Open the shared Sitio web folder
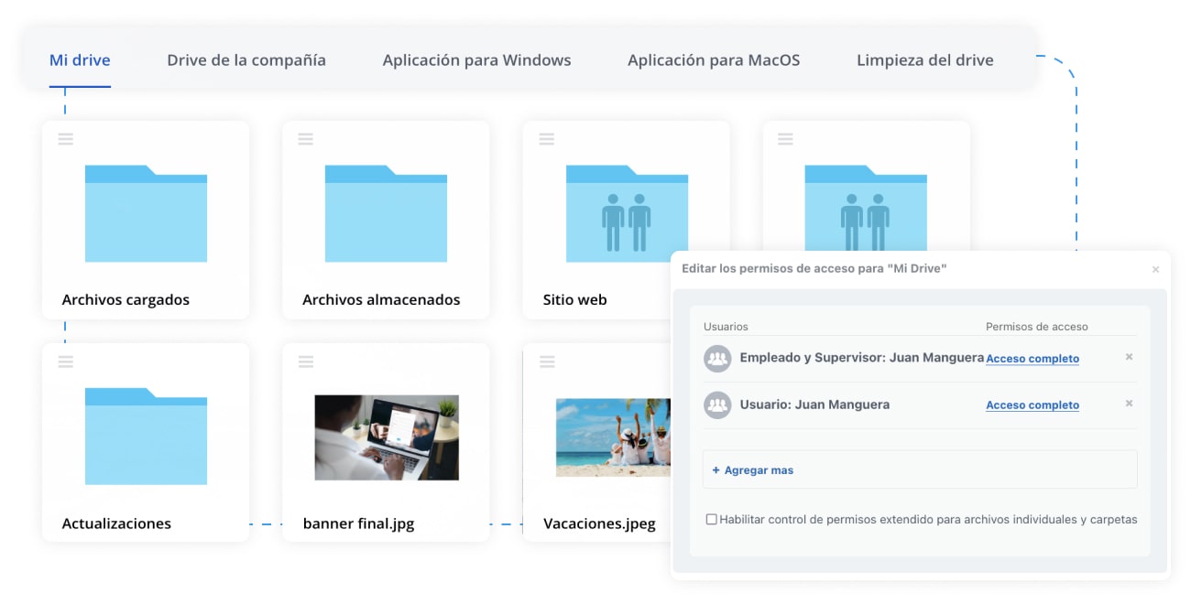 pyautogui.click(x=627, y=213)
